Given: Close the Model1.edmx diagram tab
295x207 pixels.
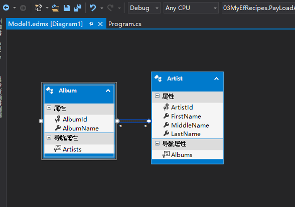Looking at the screenshot, I should click(x=100, y=24).
